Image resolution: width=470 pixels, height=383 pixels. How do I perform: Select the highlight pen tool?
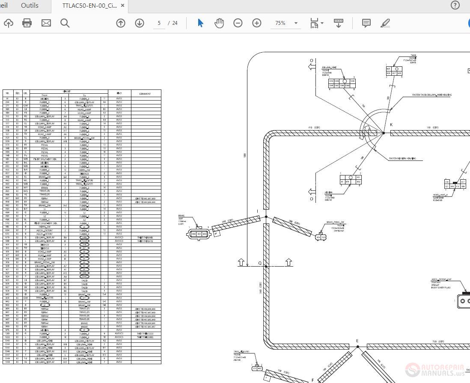point(385,23)
